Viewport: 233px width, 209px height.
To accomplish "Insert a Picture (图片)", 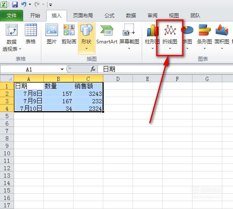I will pos(52,34).
